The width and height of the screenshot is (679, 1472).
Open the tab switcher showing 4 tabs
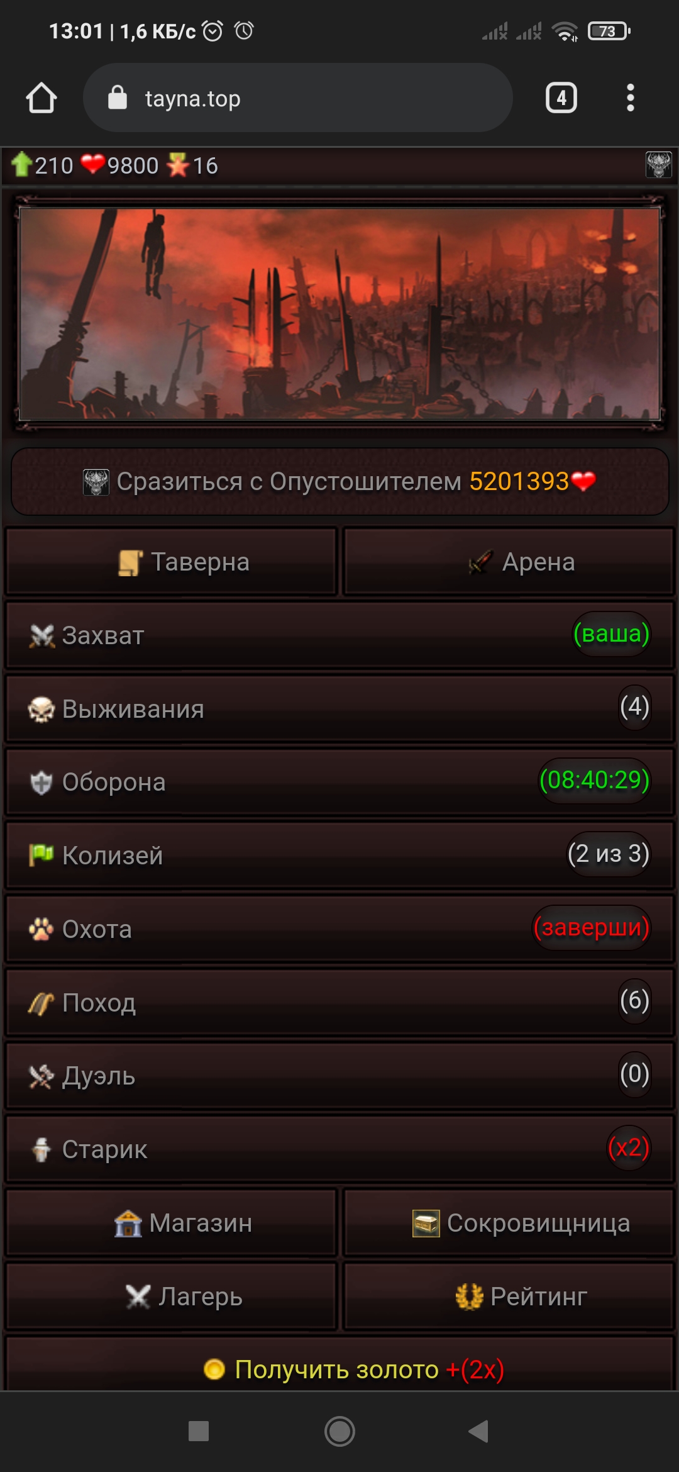coord(561,98)
